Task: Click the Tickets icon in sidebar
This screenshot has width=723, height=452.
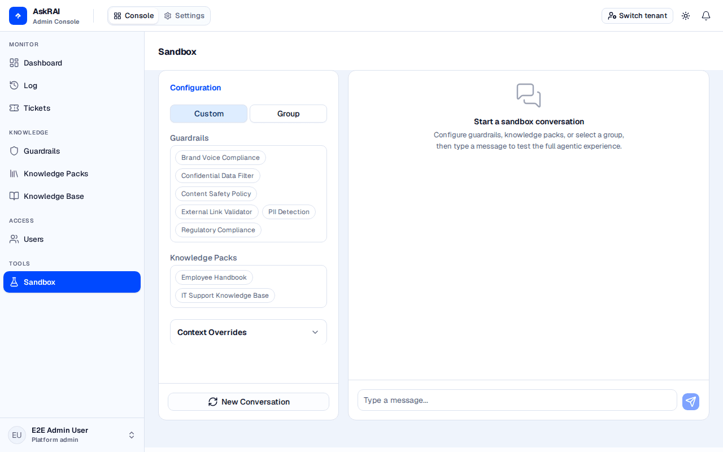Action: pos(14,108)
